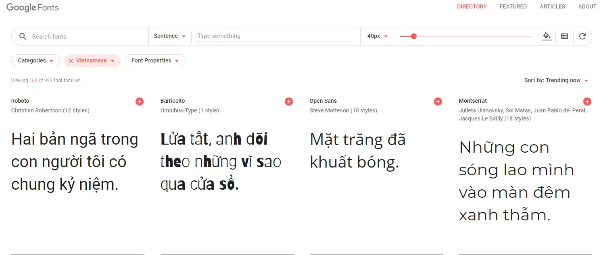The width and height of the screenshot is (601, 255).
Task: Click the Montserrat sample preview text
Action: coord(517,181)
